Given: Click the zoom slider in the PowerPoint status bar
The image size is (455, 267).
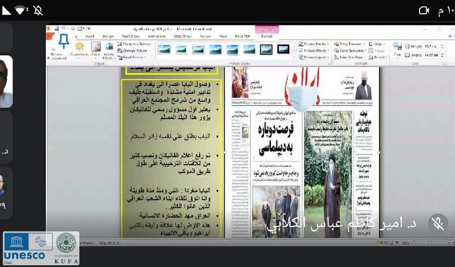Looking at the screenshot, I should pos(429,243).
